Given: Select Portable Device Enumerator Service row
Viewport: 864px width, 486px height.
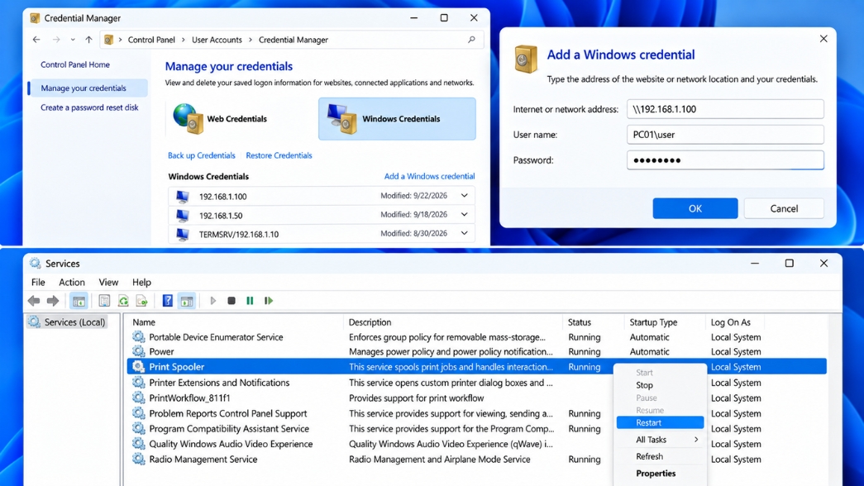Looking at the screenshot, I should 476,336.
